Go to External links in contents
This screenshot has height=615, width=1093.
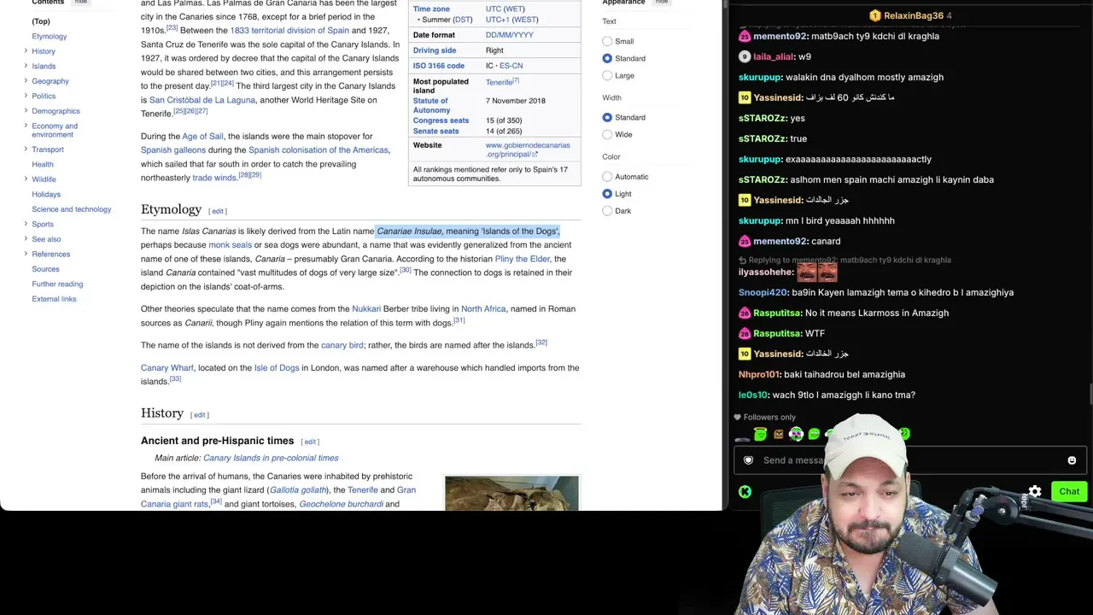pos(54,299)
